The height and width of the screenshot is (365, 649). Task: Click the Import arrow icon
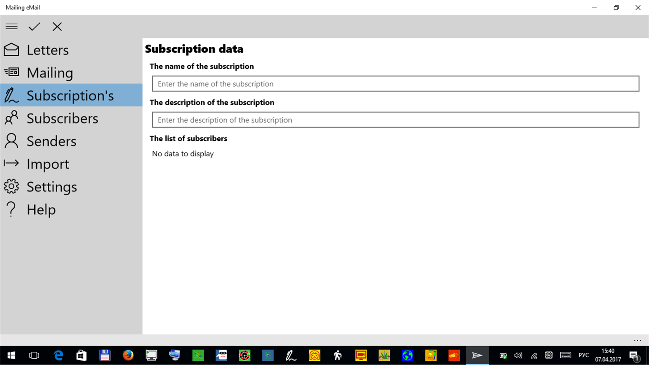click(11, 163)
